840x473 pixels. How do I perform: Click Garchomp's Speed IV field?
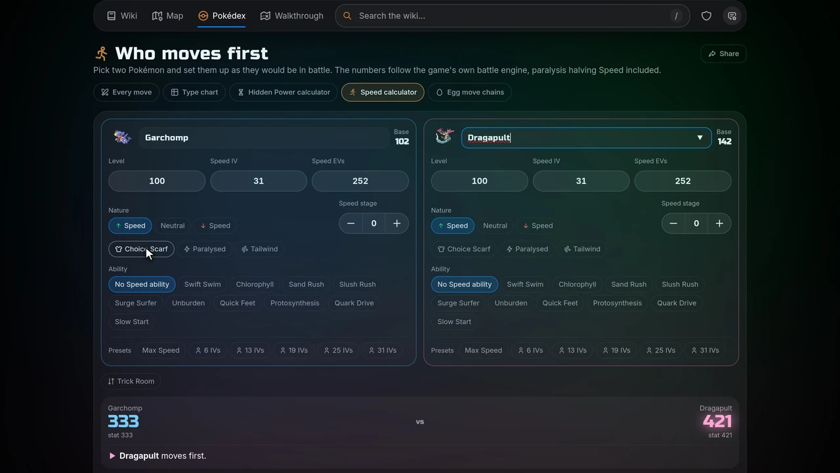point(259,181)
